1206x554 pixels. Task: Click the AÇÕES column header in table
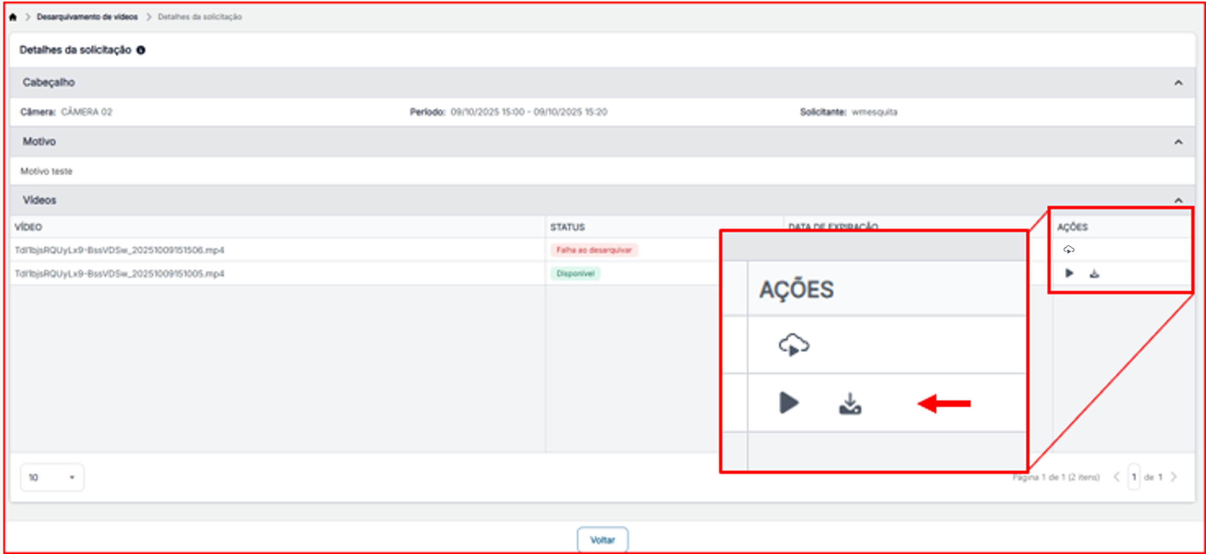point(1072,227)
